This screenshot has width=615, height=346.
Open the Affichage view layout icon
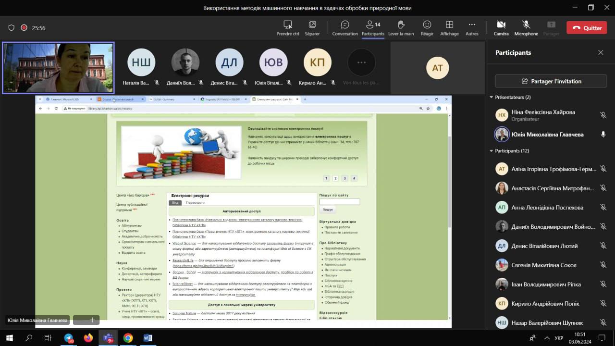449,25
